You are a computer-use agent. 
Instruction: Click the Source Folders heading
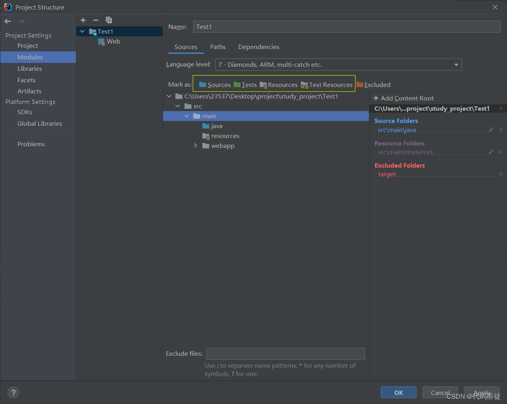coord(396,121)
